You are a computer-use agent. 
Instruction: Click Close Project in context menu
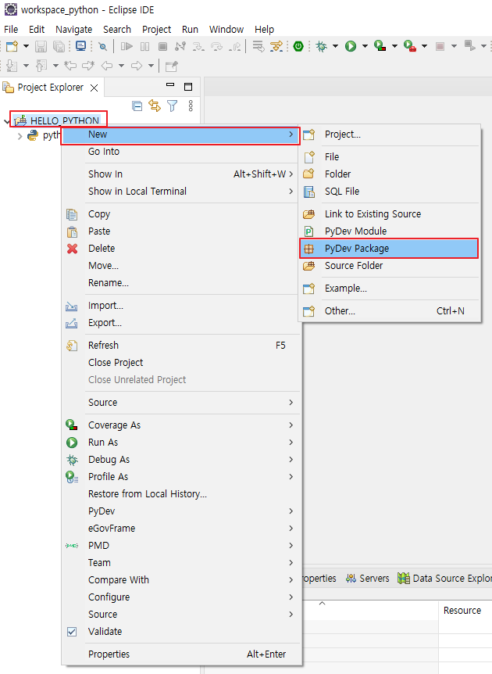[x=181, y=362]
